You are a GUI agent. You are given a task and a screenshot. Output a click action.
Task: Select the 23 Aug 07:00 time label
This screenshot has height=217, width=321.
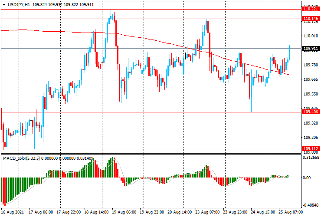point(207,212)
